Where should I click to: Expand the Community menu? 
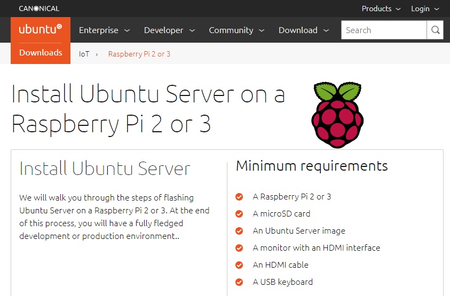236,30
